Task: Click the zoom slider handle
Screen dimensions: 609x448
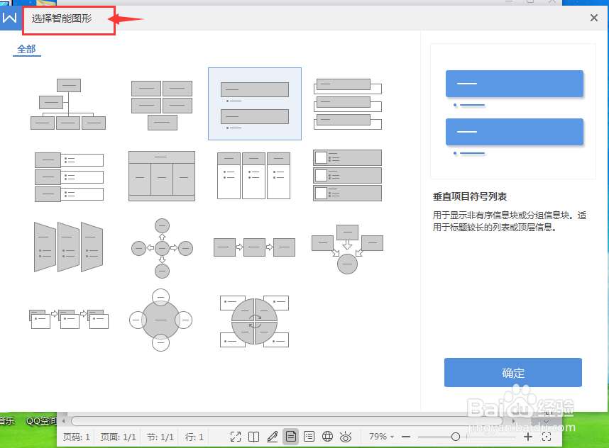Action: [456, 437]
